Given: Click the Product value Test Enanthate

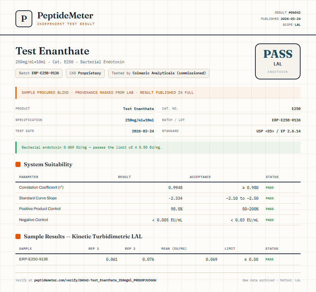Looking at the screenshot, I should tap(139, 109).
